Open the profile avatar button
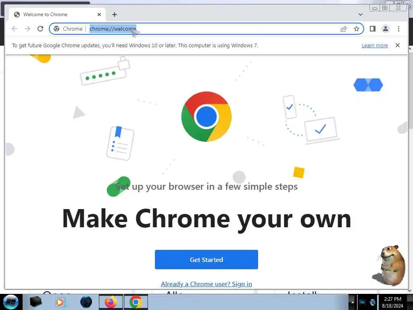413x310 pixels. tap(385, 29)
